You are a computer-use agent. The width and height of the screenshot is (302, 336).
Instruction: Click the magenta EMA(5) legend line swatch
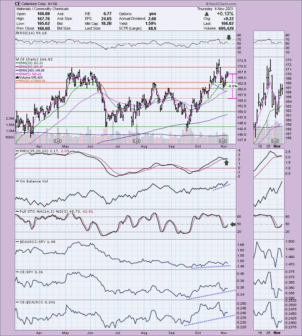coord(17,74)
